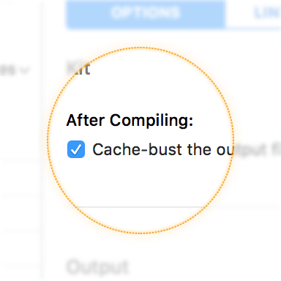Click the word Compiling in the bold label
The height and width of the screenshot is (281, 281).
click(x=151, y=120)
